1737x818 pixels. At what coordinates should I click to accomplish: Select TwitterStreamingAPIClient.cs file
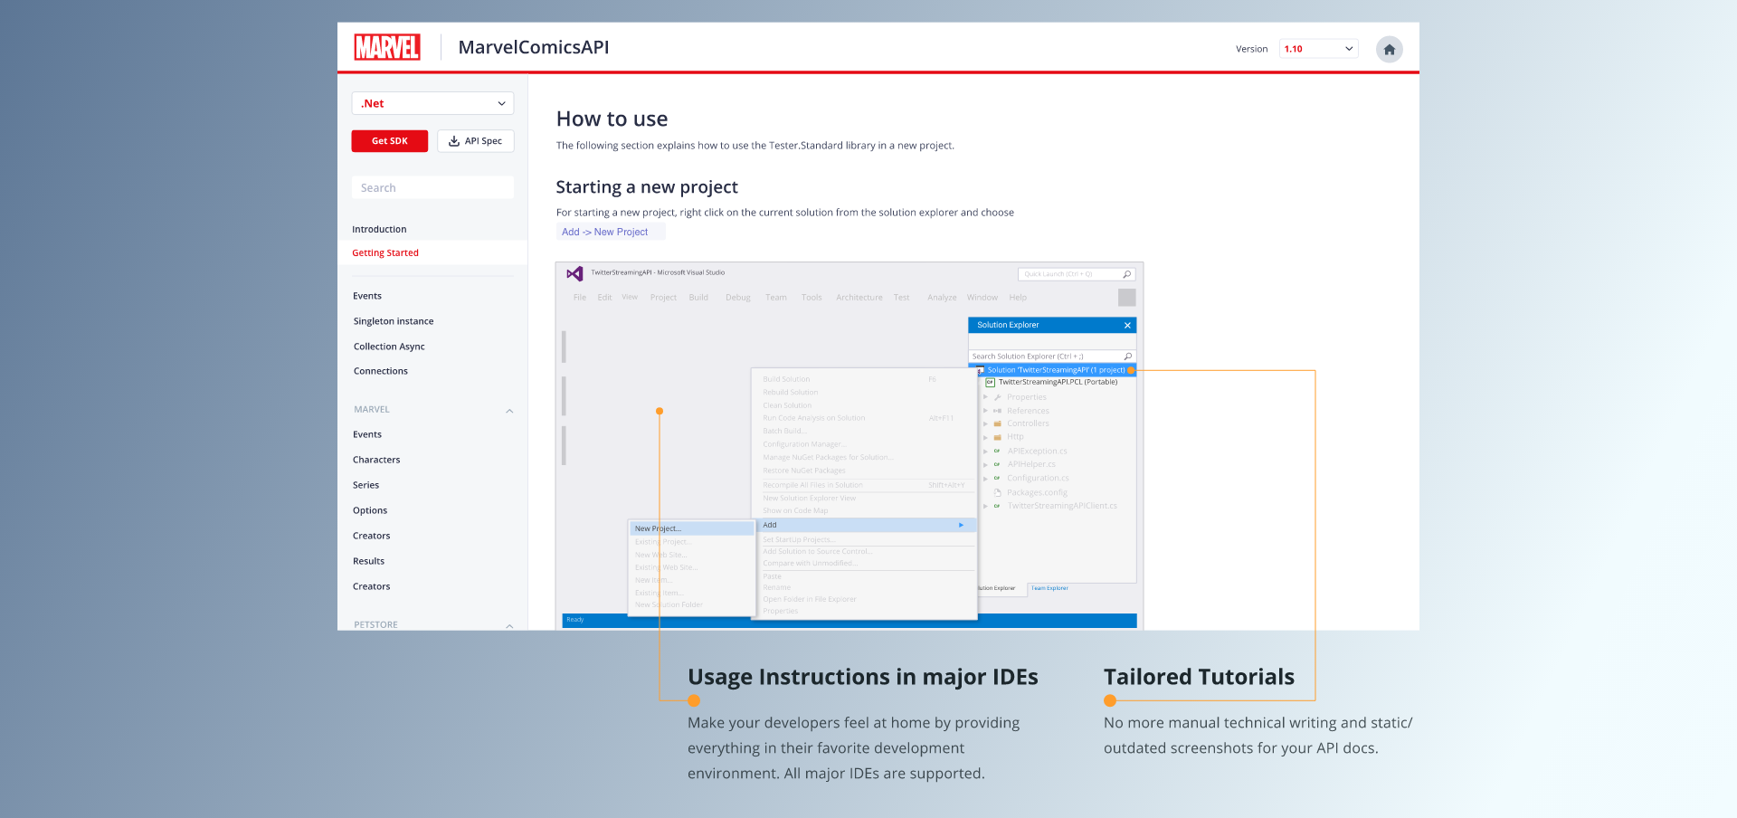[x=1062, y=507]
